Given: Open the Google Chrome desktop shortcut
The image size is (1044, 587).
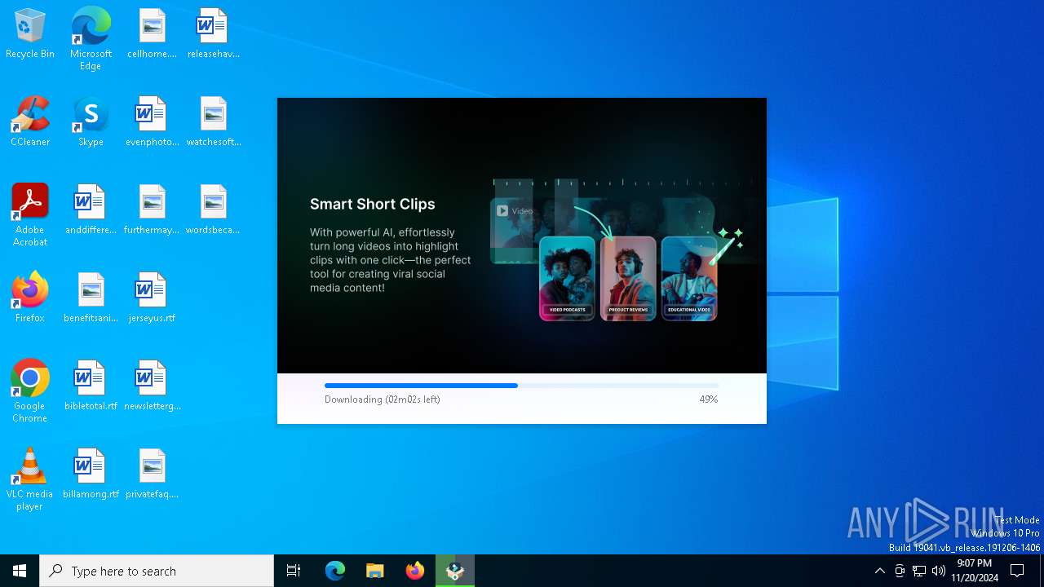Looking at the screenshot, I should click(30, 391).
